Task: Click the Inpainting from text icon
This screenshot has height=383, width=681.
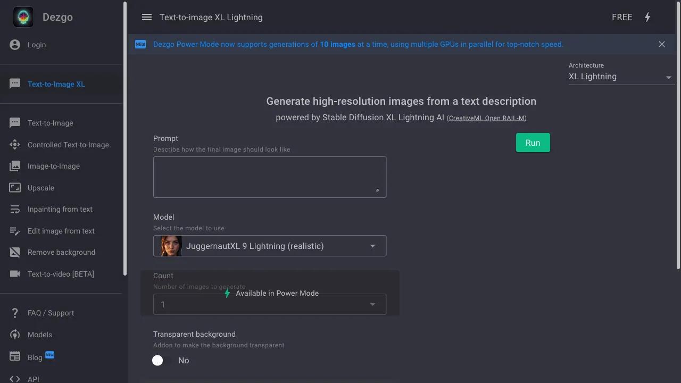Action: coord(15,209)
